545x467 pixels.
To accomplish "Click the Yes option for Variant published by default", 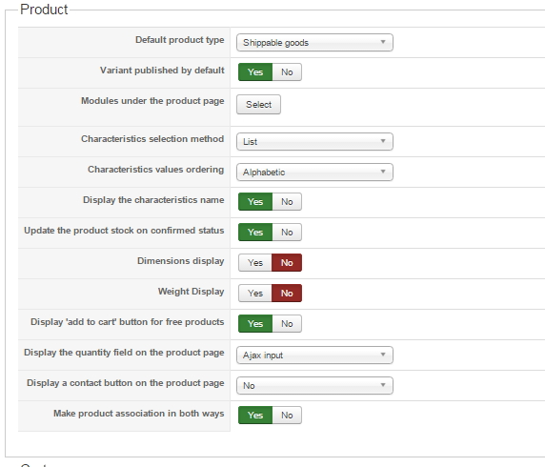I will click(x=255, y=72).
